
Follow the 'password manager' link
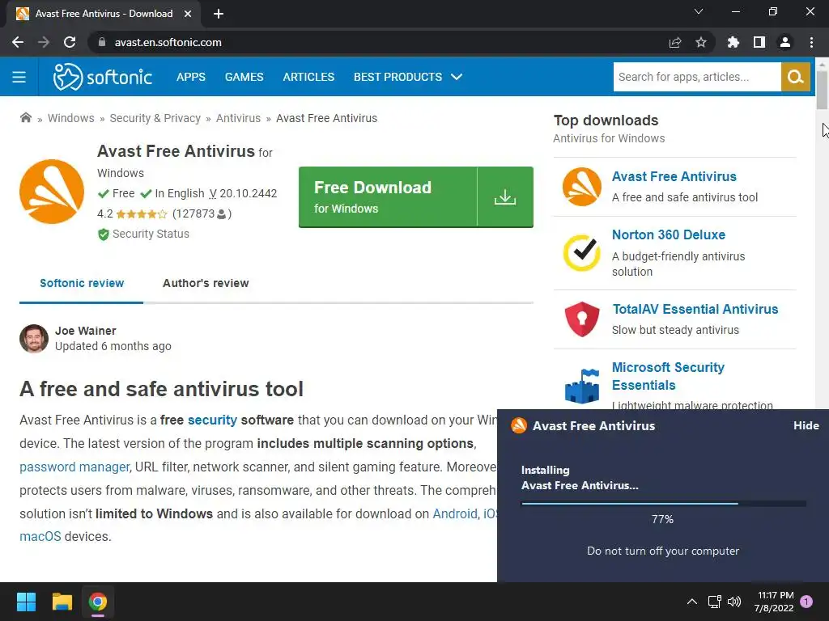74,467
